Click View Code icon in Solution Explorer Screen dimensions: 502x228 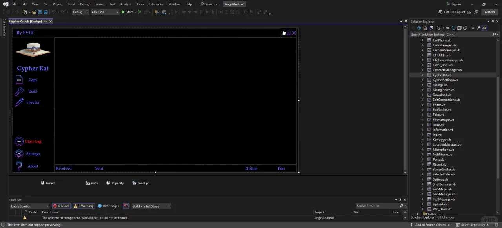(473, 28)
